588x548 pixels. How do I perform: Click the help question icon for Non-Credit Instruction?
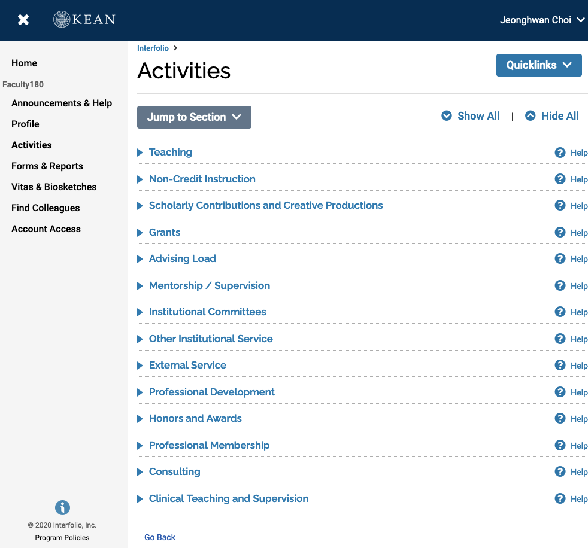point(560,179)
